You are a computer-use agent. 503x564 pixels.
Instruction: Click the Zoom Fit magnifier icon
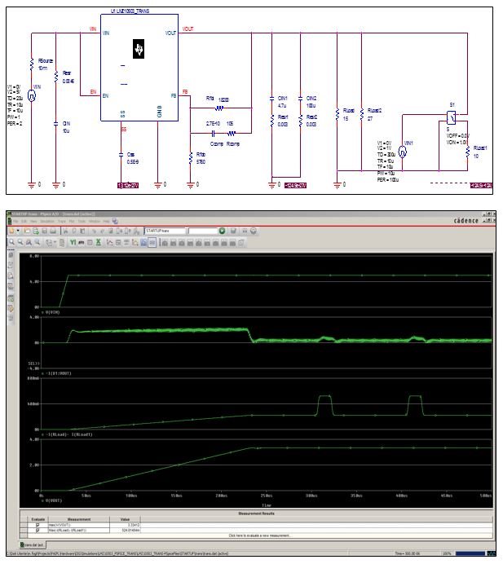click(x=37, y=242)
